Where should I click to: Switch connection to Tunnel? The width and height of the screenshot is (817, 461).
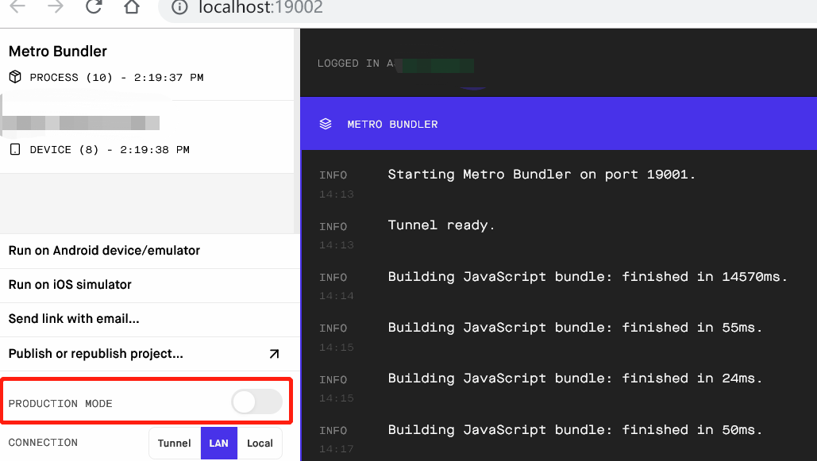(x=175, y=444)
